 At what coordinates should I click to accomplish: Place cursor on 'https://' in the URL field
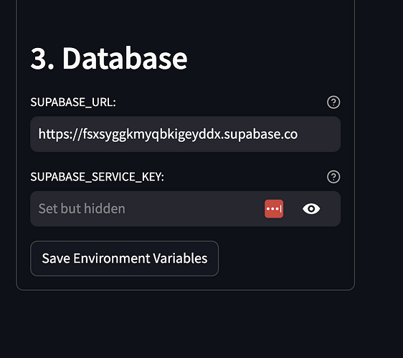(60, 135)
